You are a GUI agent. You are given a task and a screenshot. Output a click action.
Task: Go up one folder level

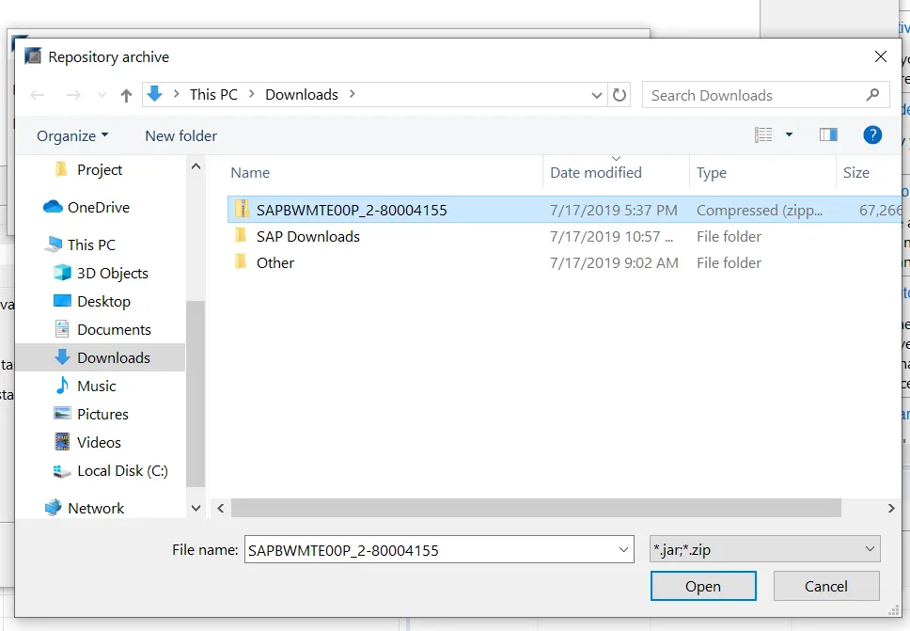(126, 94)
